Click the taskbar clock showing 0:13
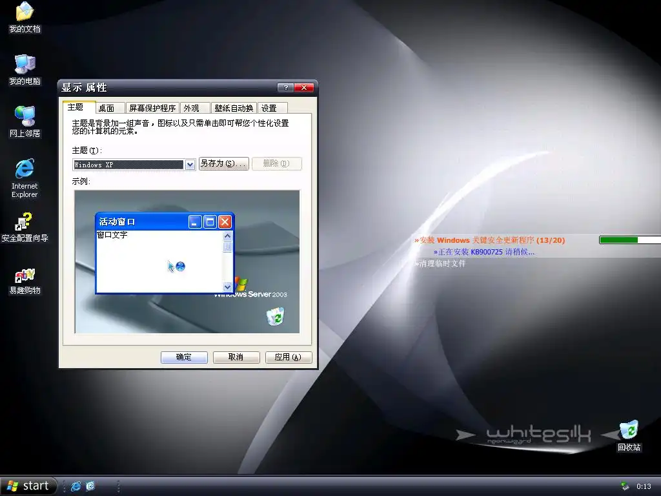The image size is (661, 496). 644,486
